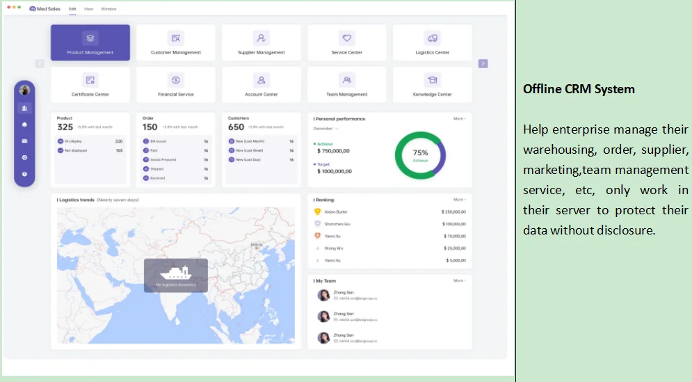This screenshot has height=382, width=692.
Task: Click the Order total 150
Action: [x=150, y=127]
